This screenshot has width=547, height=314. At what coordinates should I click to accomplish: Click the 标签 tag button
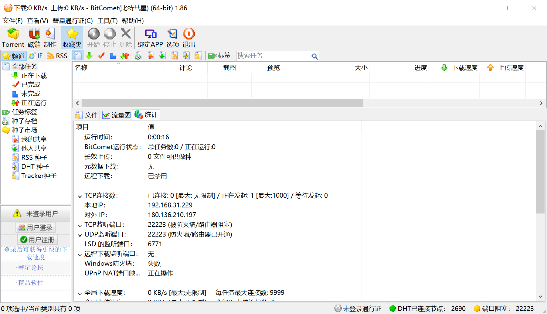tap(219, 56)
